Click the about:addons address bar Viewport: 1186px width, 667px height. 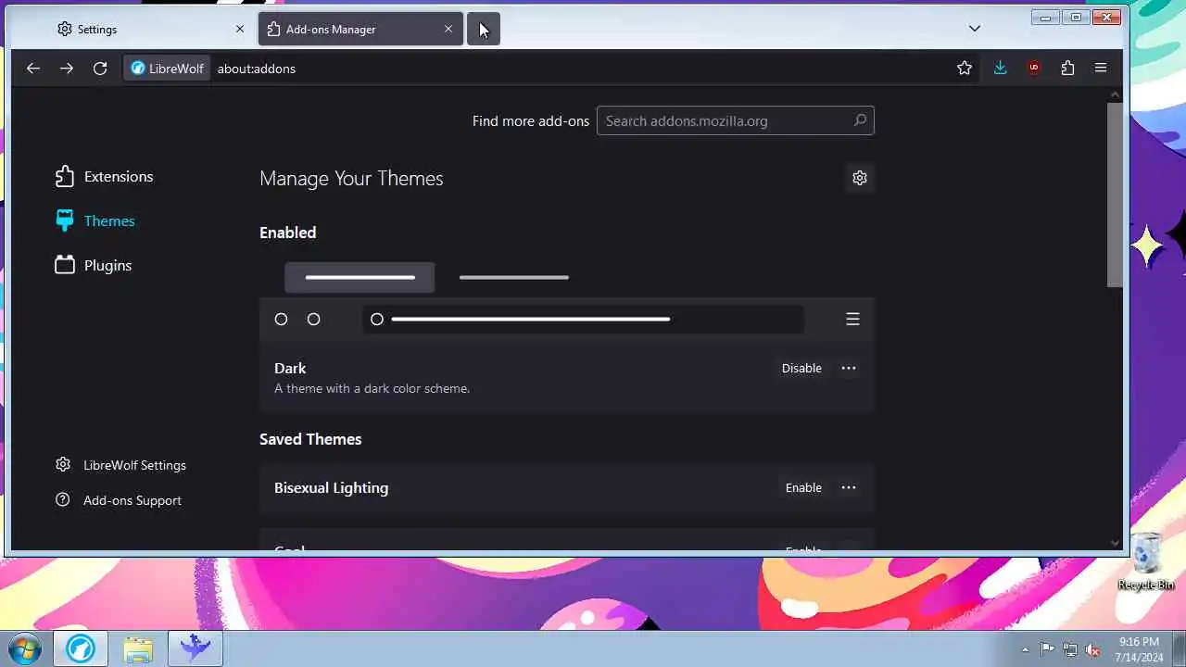click(582, 69)
